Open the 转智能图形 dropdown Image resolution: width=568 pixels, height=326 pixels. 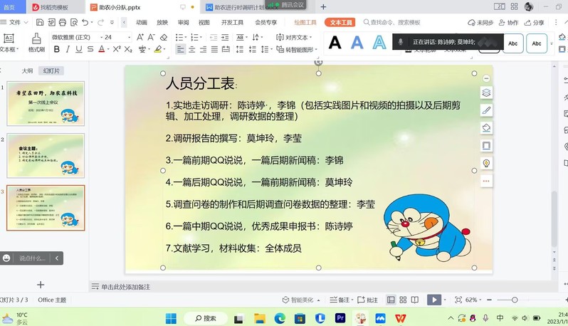click(297, 49)
